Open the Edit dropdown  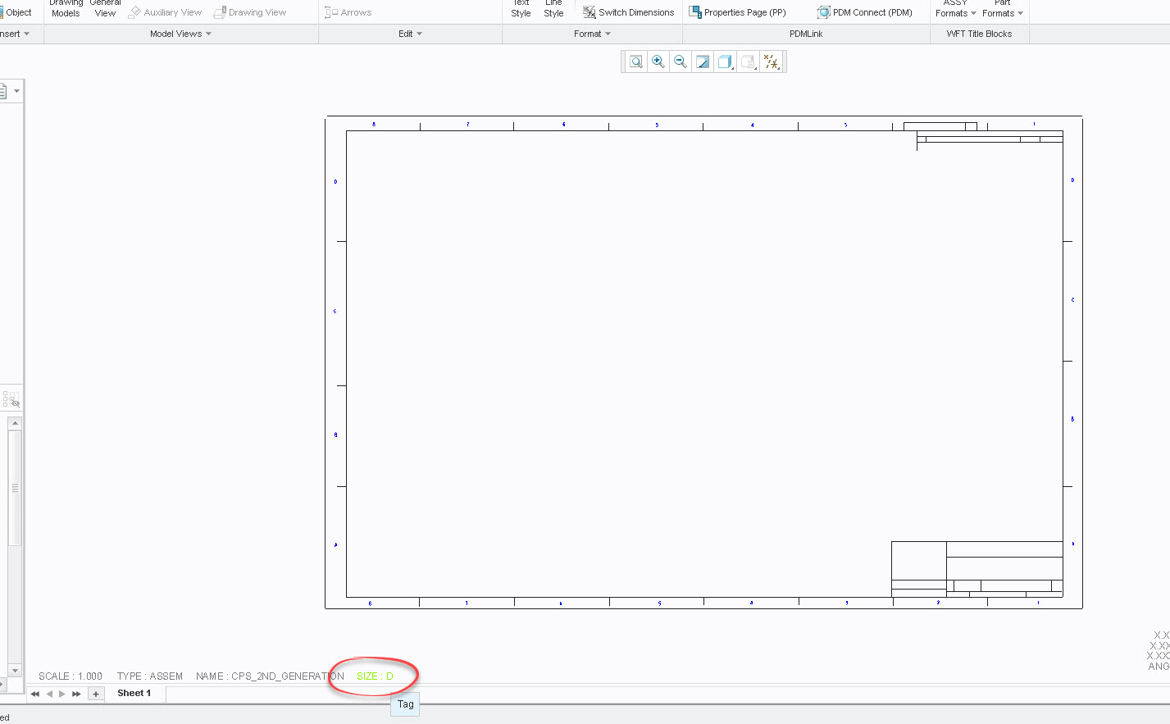(409, 34)
